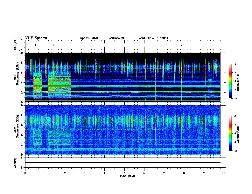Click the "station=MOS" header label
Screen dimensions: 252x194
point(118,38)
